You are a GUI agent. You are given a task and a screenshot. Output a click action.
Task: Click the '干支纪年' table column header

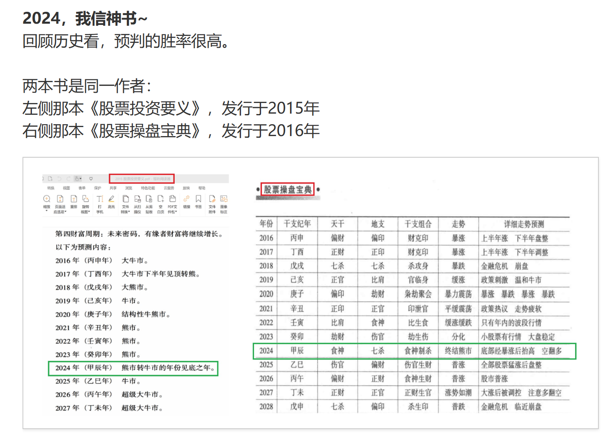pyautogui.click(x=297, y=224)
